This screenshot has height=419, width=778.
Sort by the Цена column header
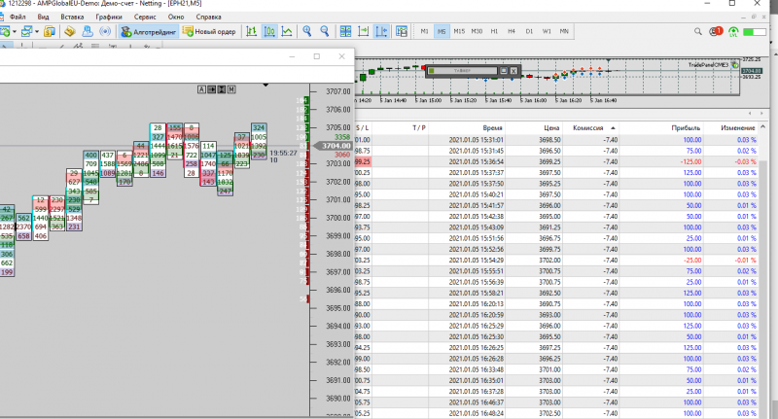pos(551,128)
